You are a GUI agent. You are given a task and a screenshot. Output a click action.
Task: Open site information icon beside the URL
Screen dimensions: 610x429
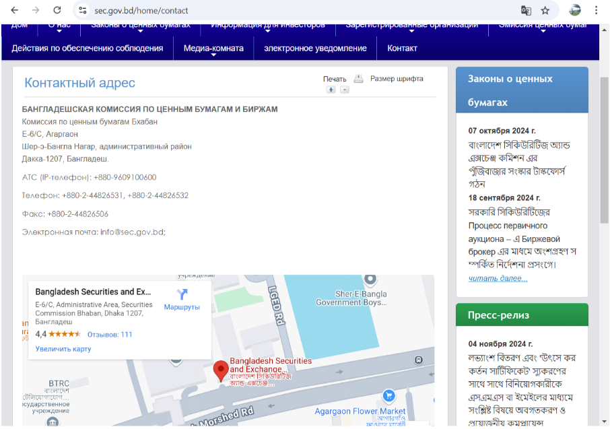pyautogui.click(x=82, y=11)
